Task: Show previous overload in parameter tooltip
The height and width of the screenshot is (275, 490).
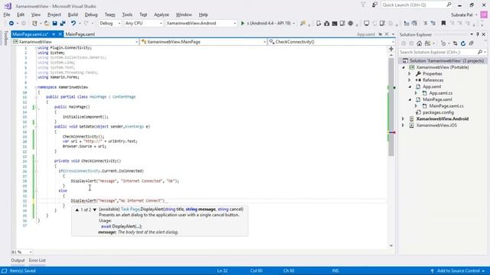Action: point(77,209)
